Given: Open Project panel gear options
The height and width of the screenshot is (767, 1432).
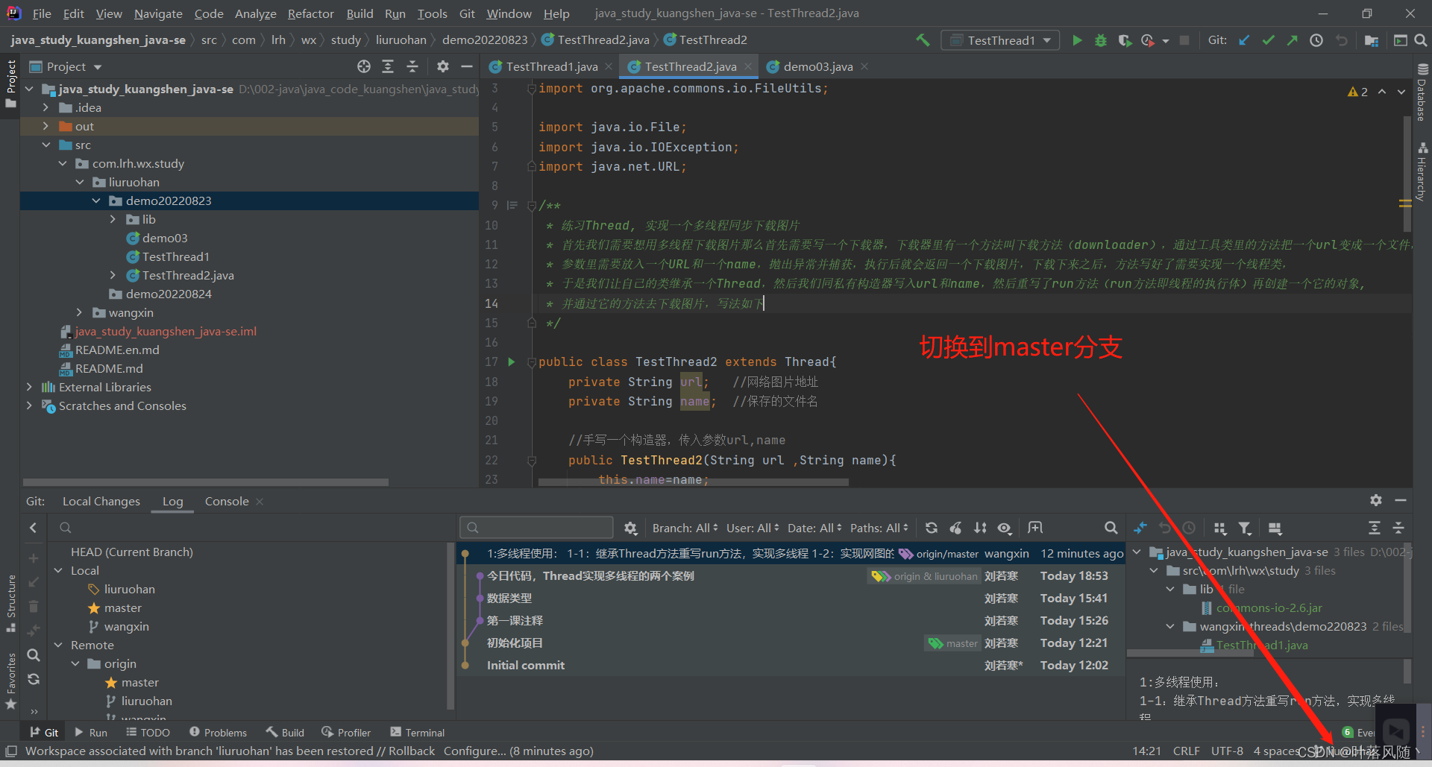Looking at the screenshot, I should tap(443, 66).
